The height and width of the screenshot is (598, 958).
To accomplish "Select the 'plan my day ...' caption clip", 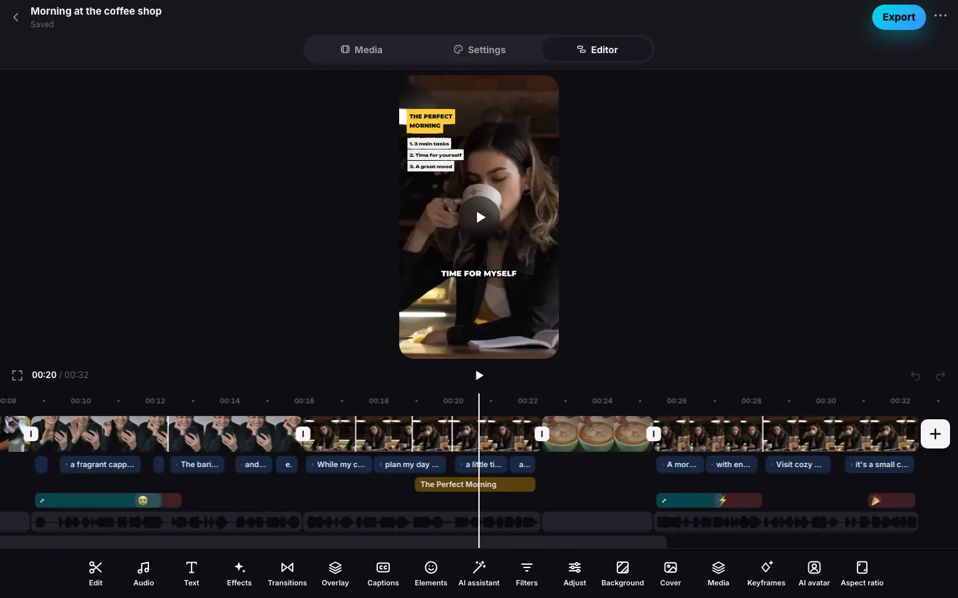I will [x=411, y=464].
